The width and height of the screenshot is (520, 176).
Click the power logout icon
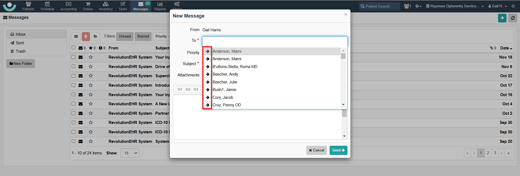(513, 6)
